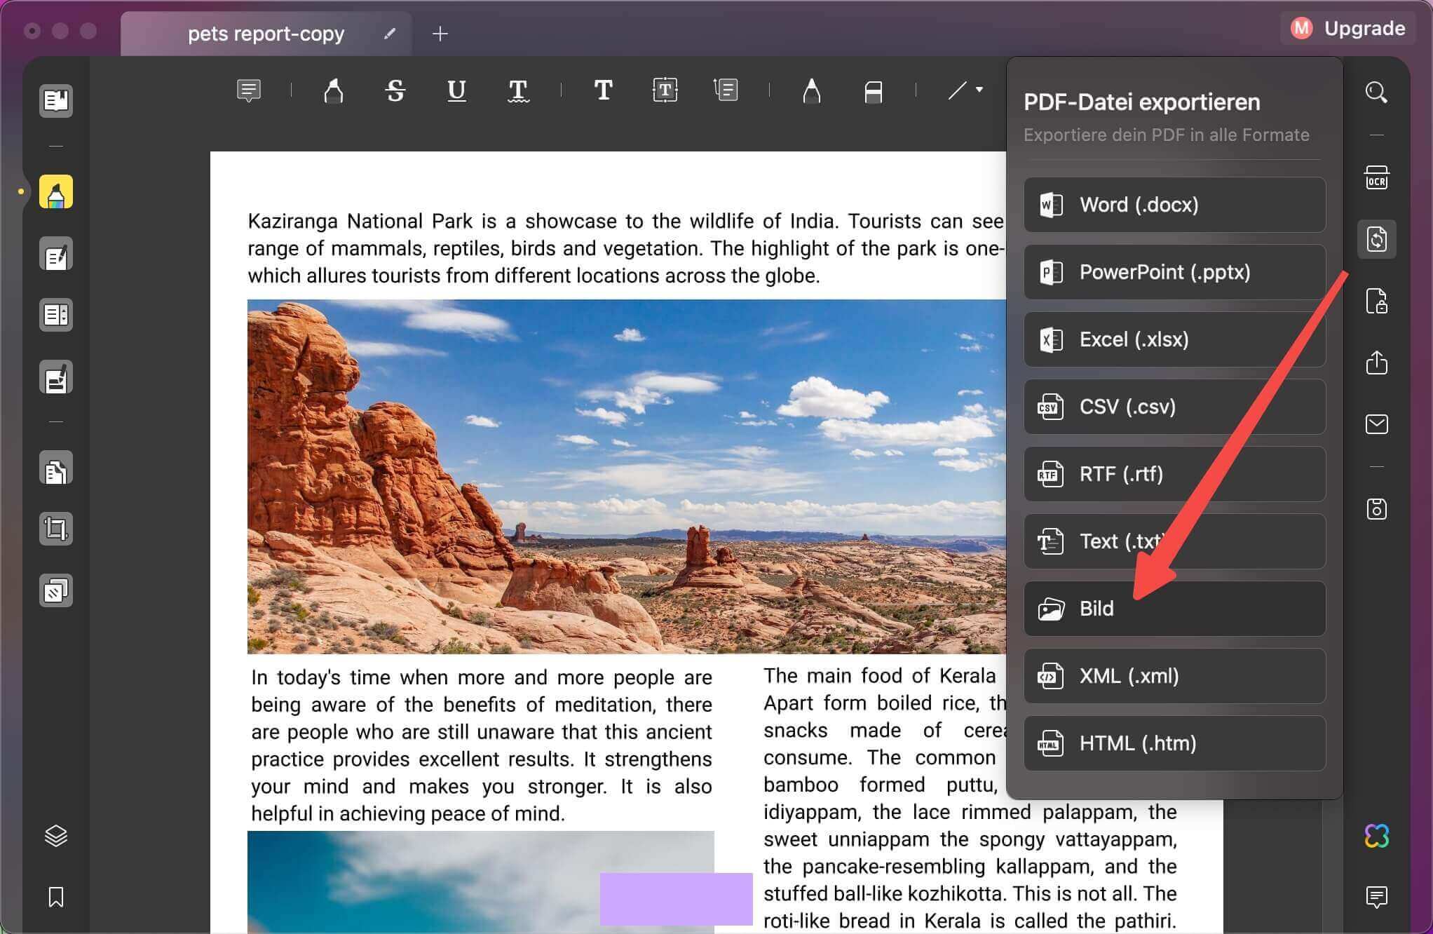Open a new tab with the plus button
Screen dimensions: 1433x934
pos(440,33)
